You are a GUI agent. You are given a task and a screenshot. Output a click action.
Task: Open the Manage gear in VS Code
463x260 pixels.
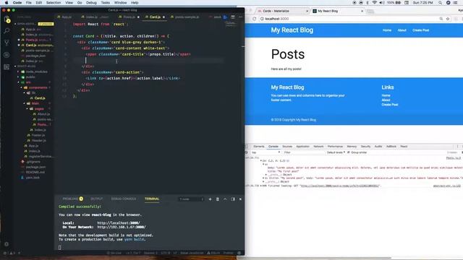[x=7, y=244]
